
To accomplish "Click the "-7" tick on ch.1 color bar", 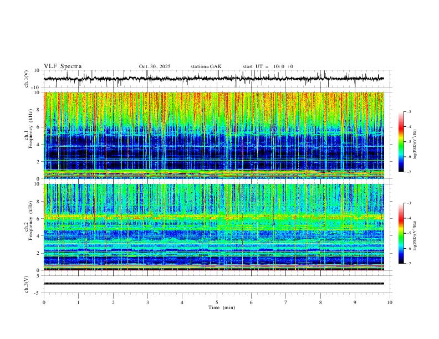I will (x=409, y=172).
